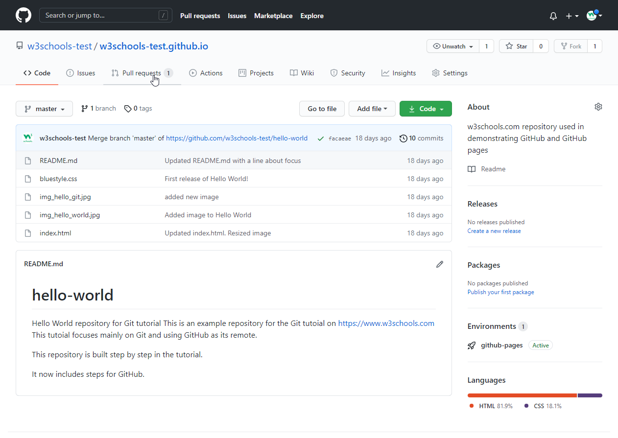Click the https://www.w3schools.com link in README
The height and width of the screenshot is (438, 618).
click(386, 323)
